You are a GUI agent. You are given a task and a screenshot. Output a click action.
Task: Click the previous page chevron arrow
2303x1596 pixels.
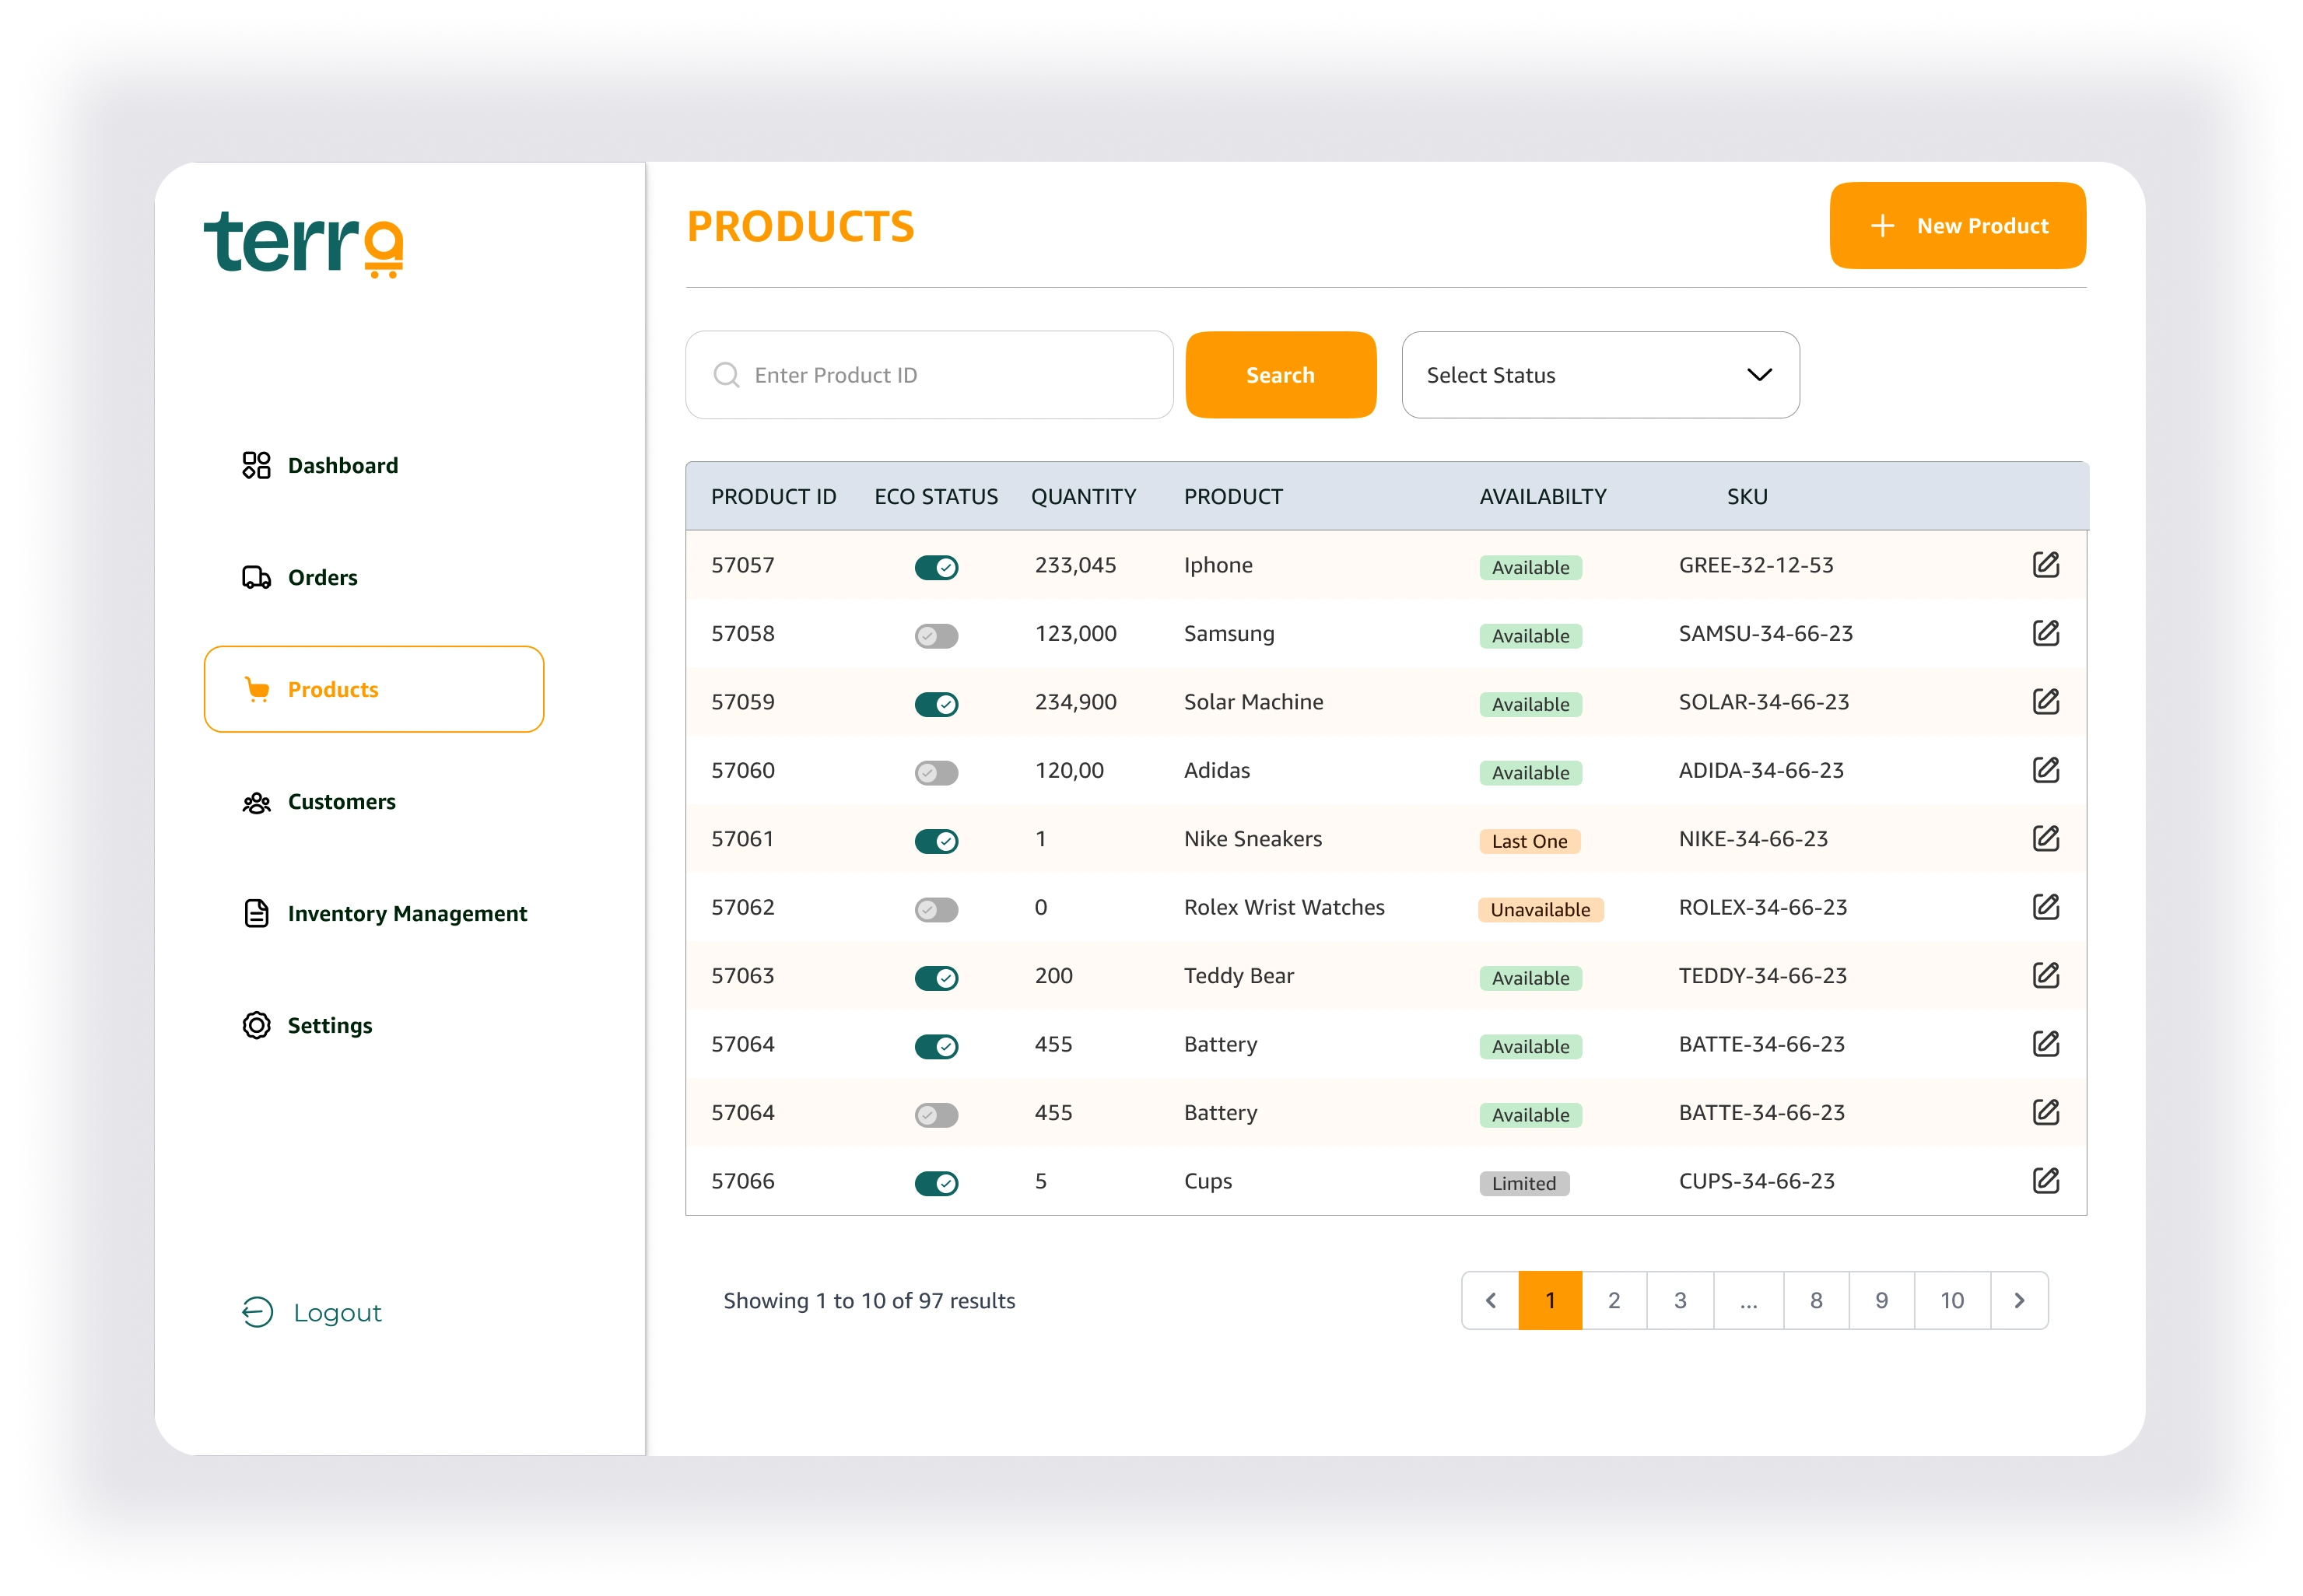point(1490,1300)
